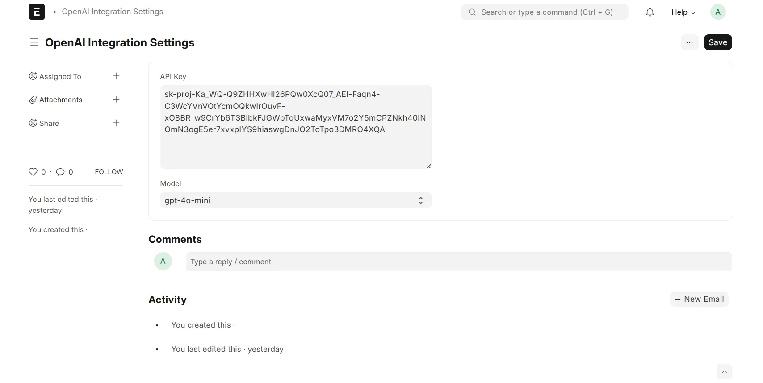Open the three-dot more actions menu
The image size is (763, 383).
(690, 42)
